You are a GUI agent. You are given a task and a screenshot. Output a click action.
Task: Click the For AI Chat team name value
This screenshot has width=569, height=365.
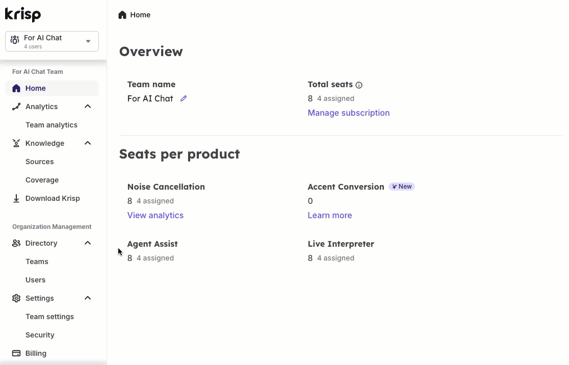[x=150, y=99]
